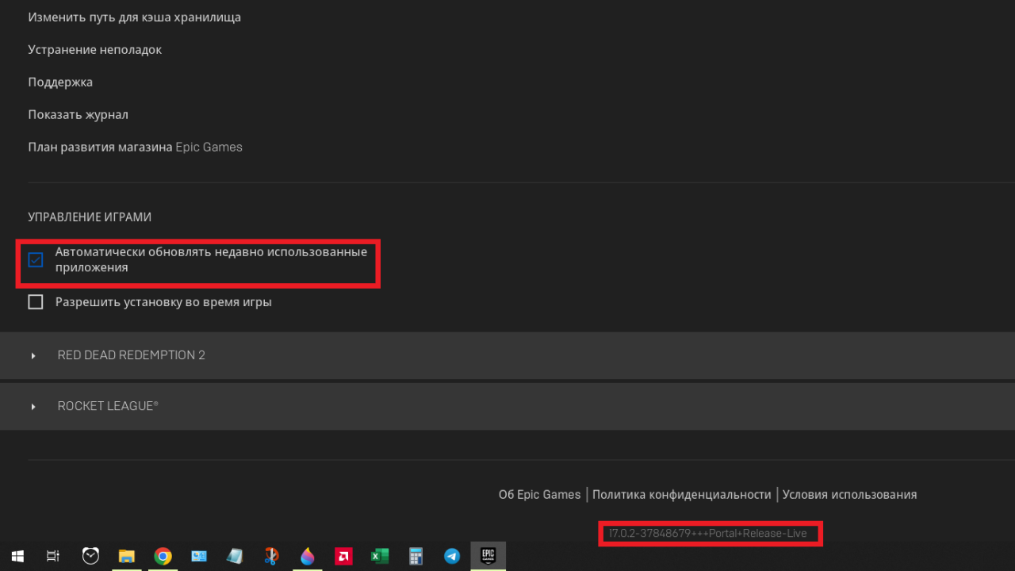Open the Control Panel taskbar icon
Viewport: 1015px width, 571px height.
coord(198,557)
